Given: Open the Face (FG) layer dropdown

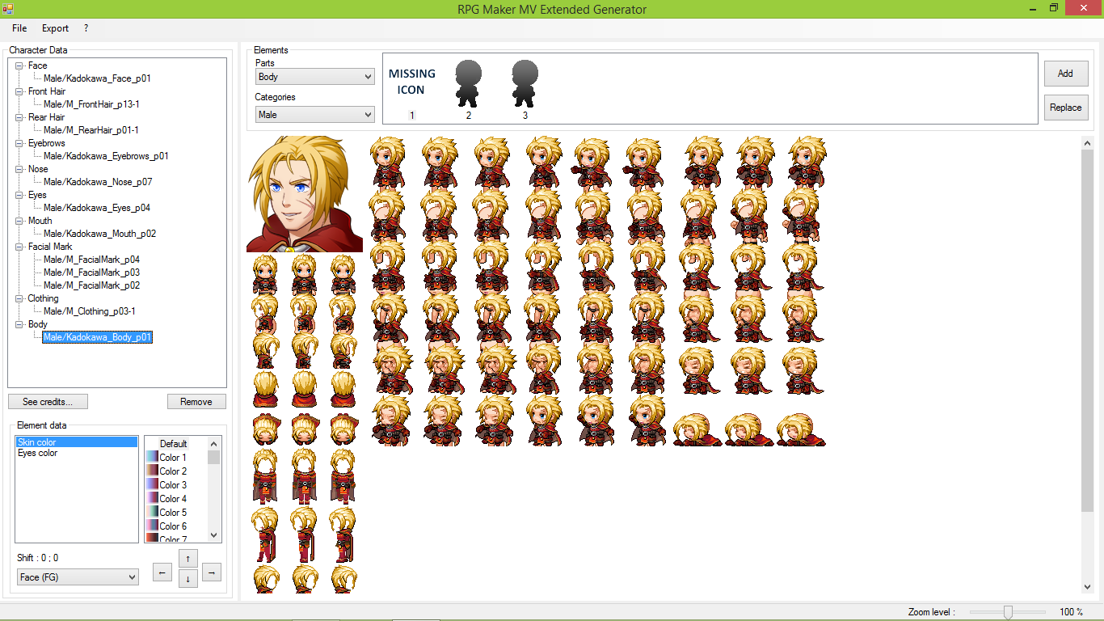Looking at the screenshot, I should tap(78, 577).
